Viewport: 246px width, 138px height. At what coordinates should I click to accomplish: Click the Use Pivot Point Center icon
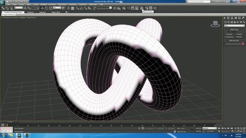point(63,8)
